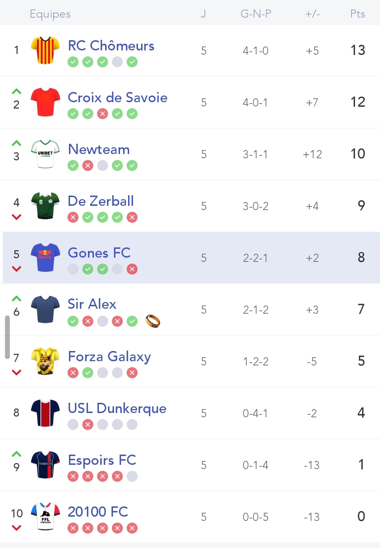Click the +/- goal difference header

[x=312, y=14]
